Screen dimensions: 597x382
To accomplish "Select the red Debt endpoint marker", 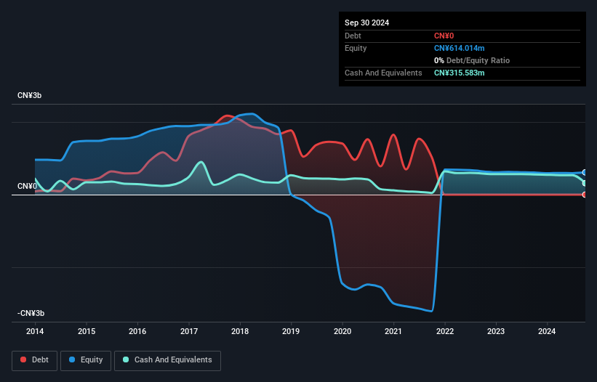I will point(585,195).
